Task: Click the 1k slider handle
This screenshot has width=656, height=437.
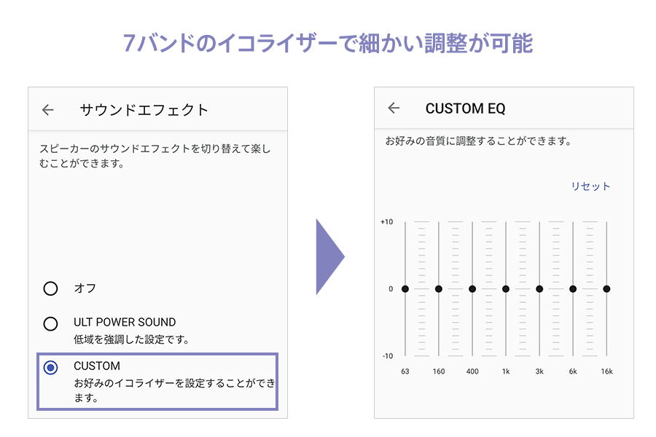Action: click(506, 289)
